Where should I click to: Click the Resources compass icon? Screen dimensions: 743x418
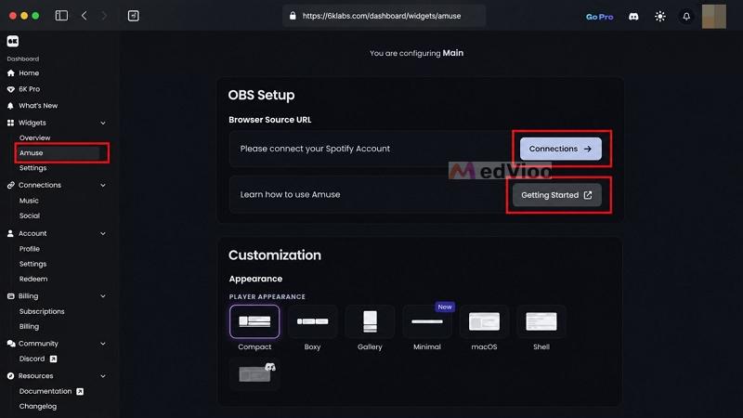(10, 376)
